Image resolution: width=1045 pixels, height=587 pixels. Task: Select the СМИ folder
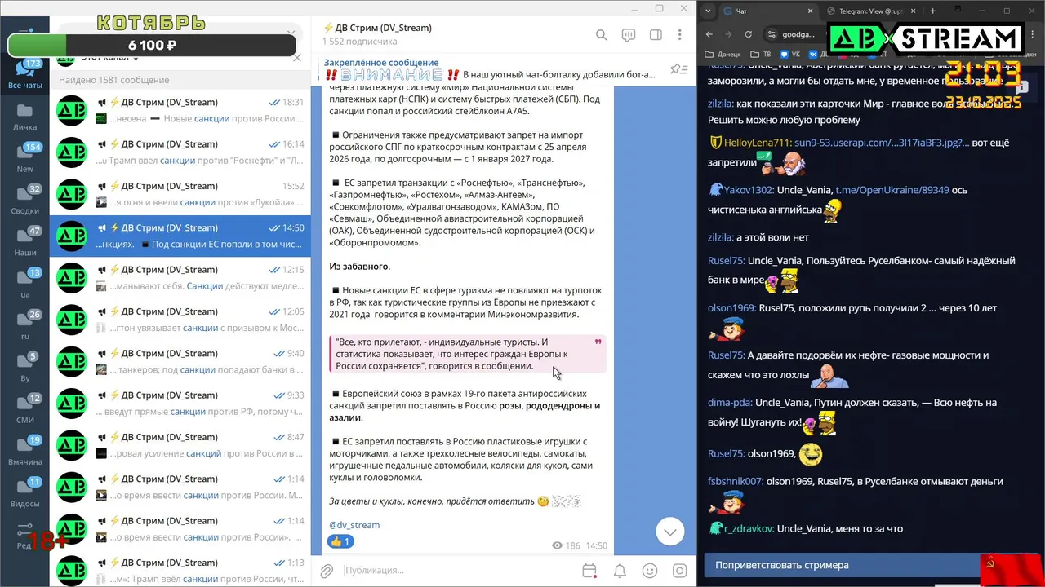(25, 408)
